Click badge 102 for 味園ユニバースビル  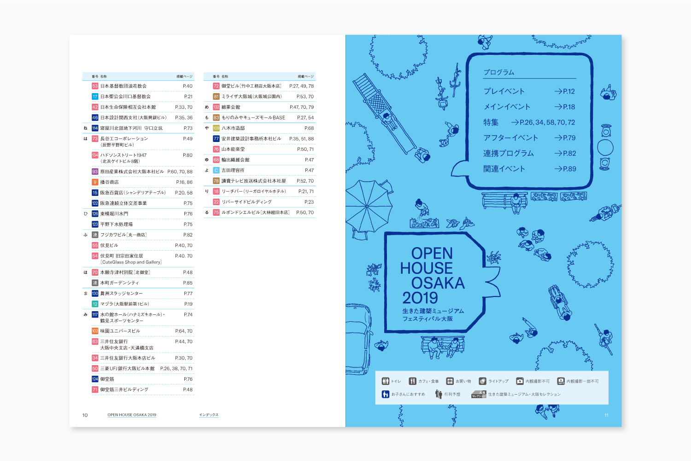tap(95, 331)
